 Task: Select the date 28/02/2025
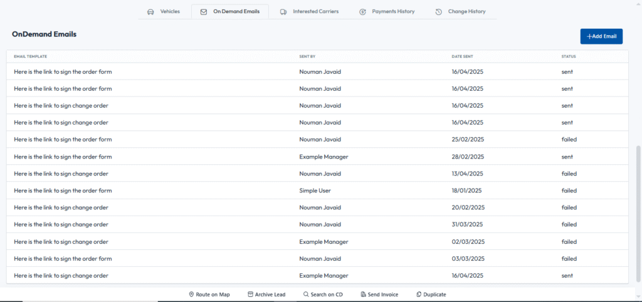point(468,157)
